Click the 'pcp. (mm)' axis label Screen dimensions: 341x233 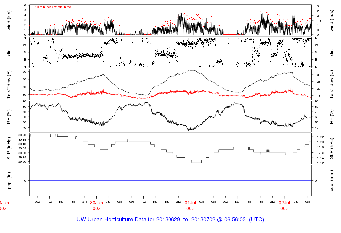tap(331, 181)
